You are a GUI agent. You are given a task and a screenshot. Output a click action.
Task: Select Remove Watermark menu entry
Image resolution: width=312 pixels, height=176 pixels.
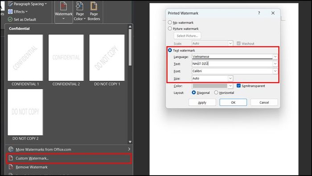[x=69, y=167]
